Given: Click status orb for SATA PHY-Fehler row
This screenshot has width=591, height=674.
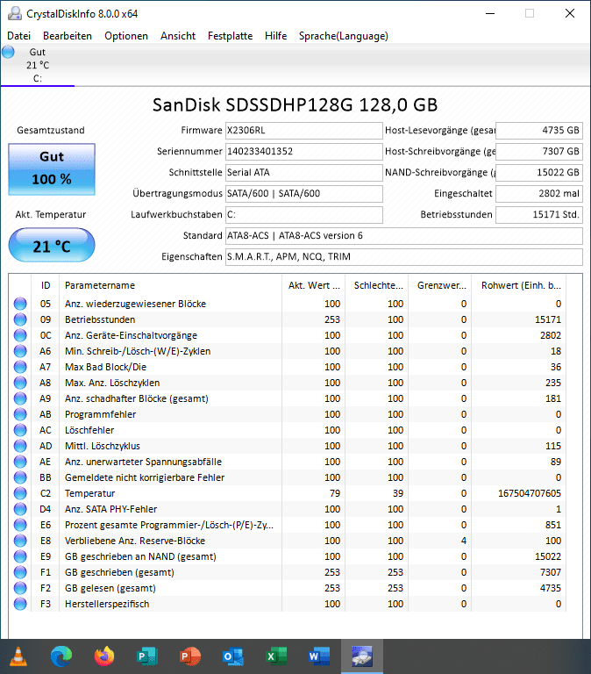Looking at the screenshot, I should [20, 509].
